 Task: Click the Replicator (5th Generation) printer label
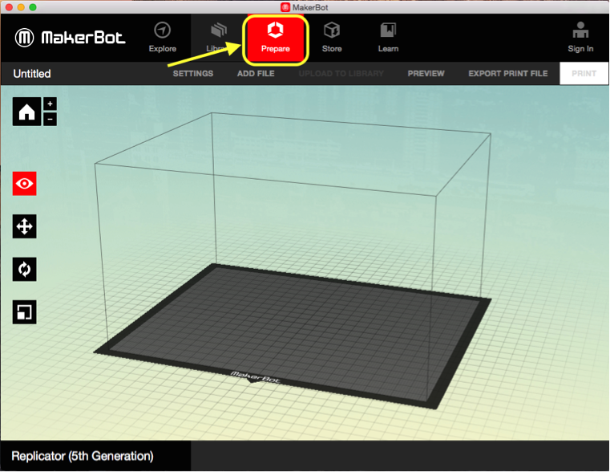pos(83,456)
